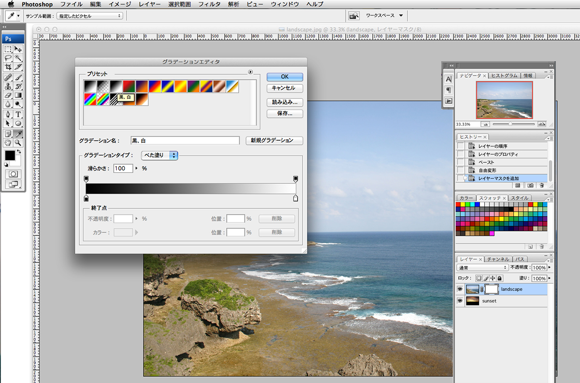Click the trash icon in History panel
The image size is (580, 383).
542,185
